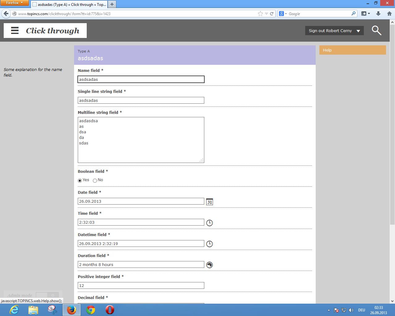
Task: Open the Firefox menu button dropdown
Action: tap(15, 3)
